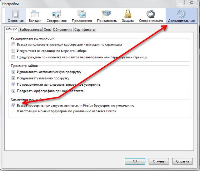200x171 pixels.
Task: Open help with the Справка button
Action: pos(182,161)
